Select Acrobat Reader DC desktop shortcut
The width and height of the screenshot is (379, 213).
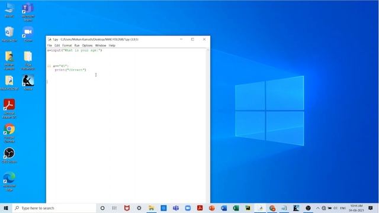pos(9,109)
